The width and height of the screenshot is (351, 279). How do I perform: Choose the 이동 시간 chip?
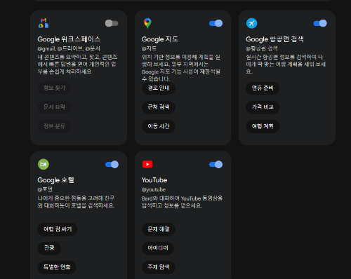coord(159,126)
